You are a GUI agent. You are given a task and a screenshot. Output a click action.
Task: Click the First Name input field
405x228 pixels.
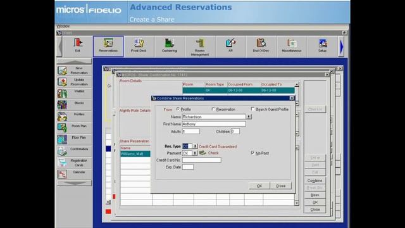pyautogui.click(x=214, y=124)
